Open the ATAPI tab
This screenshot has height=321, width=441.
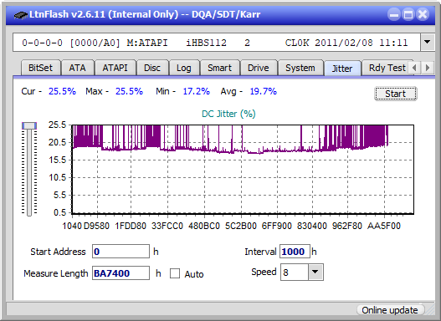[x=115, y=68]
